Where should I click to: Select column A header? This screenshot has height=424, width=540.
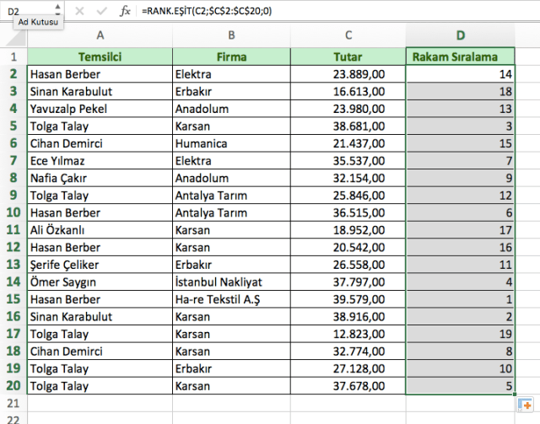(100, 35)
